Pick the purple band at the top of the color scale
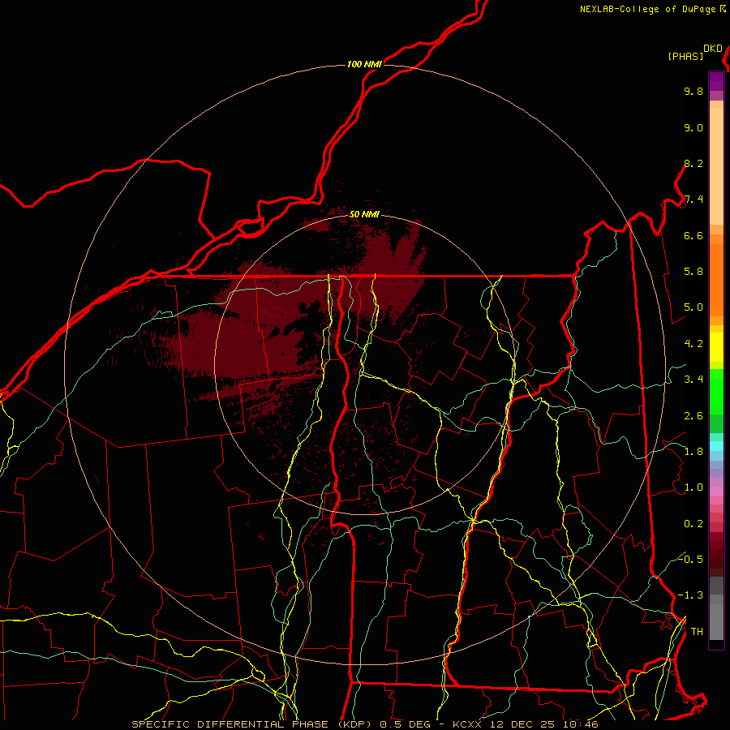The height and width of the screenshot is (730, 730). point(716,82)
